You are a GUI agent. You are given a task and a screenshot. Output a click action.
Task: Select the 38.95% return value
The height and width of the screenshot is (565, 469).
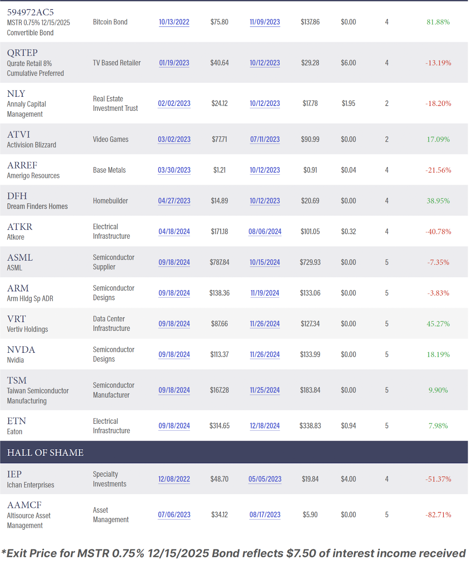tap(438, 201)
